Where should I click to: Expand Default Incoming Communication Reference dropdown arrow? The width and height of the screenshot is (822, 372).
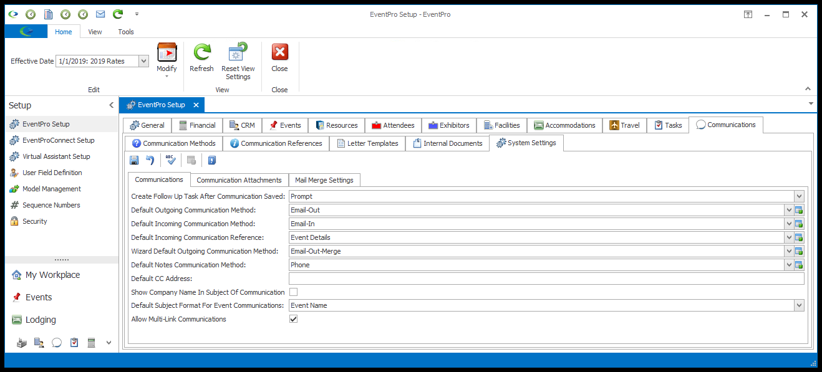[789, 237]
